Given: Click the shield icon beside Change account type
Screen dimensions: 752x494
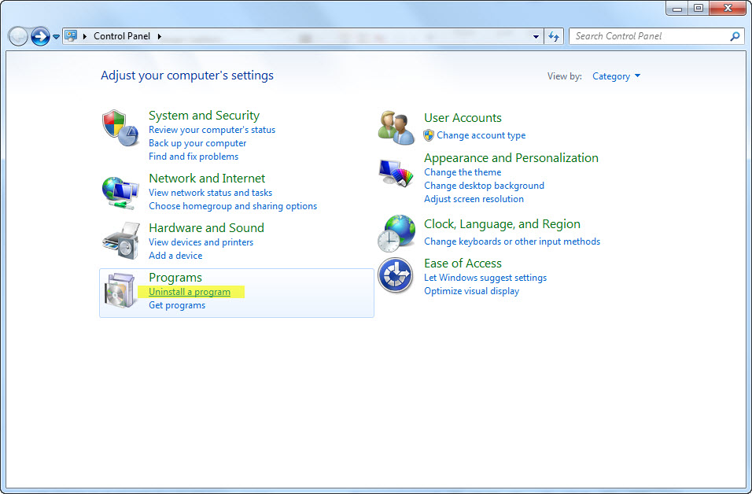Looking at the screenshot, I should 429,135.
